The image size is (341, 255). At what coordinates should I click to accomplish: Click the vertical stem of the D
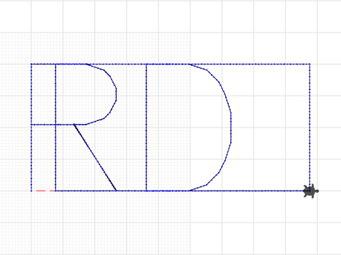click(x=146, y=127)
